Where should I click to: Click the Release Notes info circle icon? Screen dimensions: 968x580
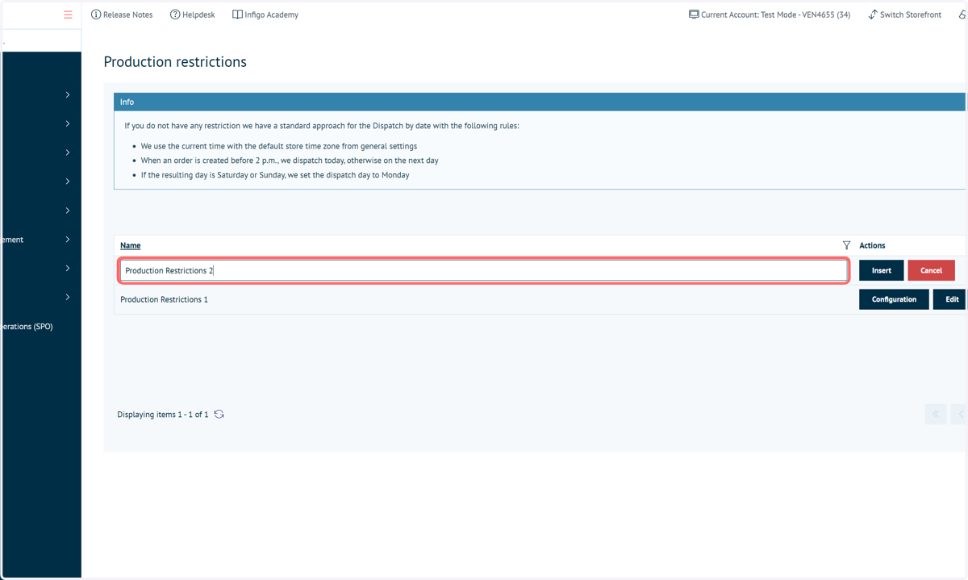click(96, 15)
